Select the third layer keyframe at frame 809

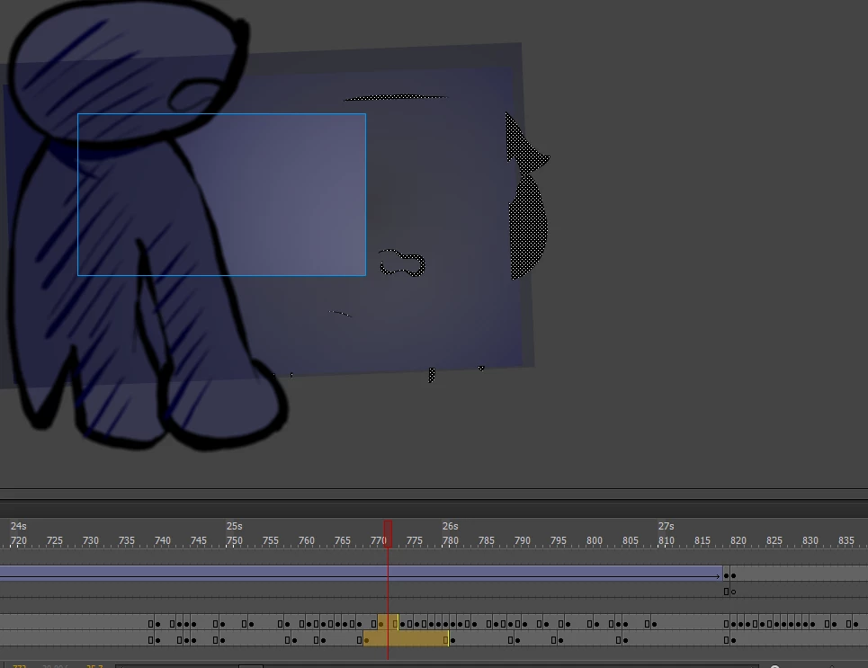[x=654, y=624]
